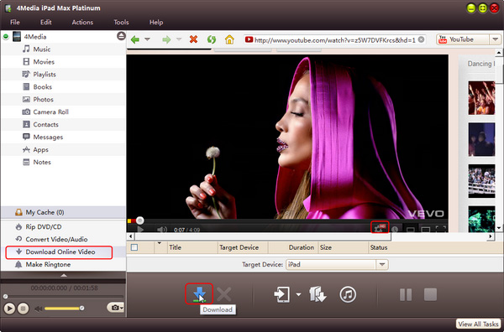The height and width of the screenshot is (332, 504).
Task: Click the browser horizontal scrollbar
Action: (x=263, y=236)
